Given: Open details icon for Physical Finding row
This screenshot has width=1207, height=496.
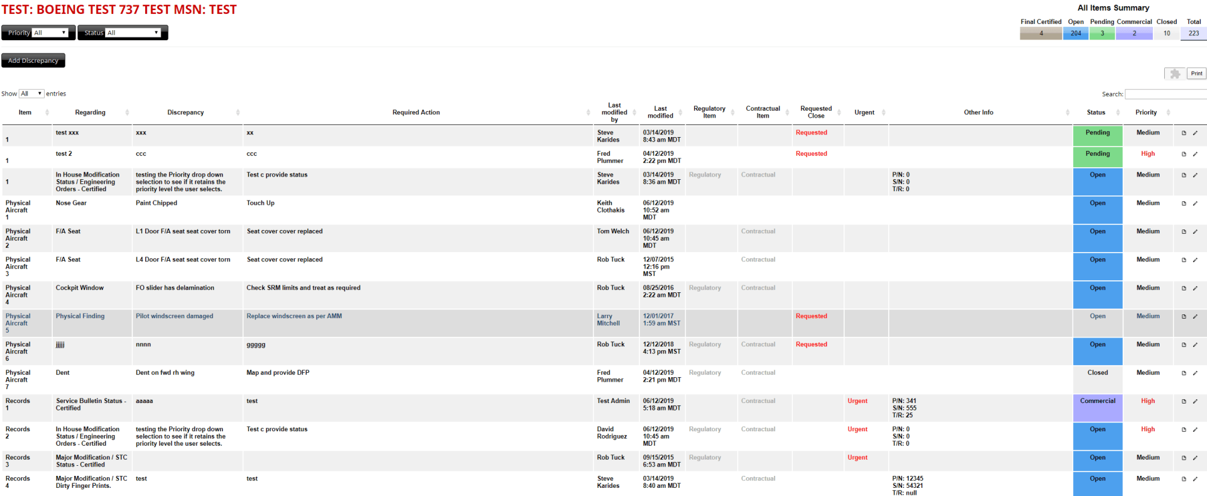Looking at the screenshot, I should click(x=1184, y=317).
